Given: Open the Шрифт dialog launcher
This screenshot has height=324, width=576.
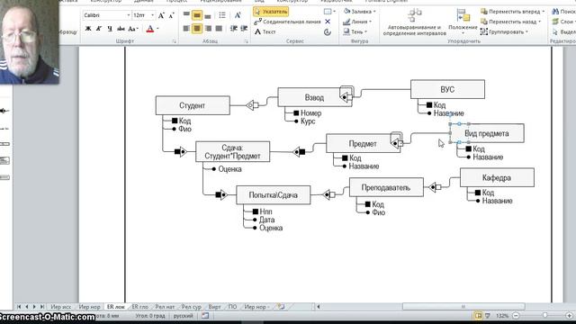Looking at the screenshot, I should pyautogui.click(x=174, y=41).
